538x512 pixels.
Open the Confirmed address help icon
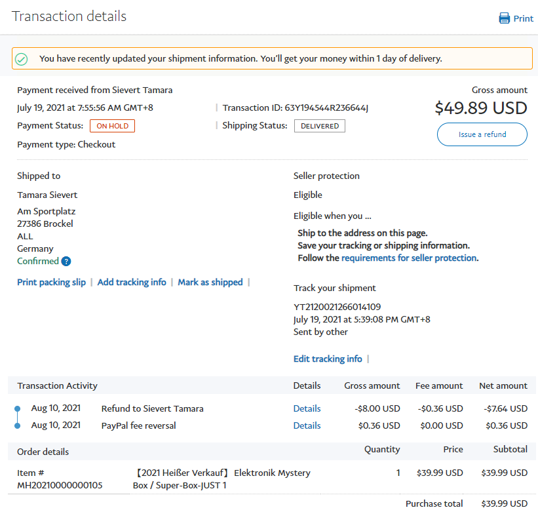tap(66, 262)
